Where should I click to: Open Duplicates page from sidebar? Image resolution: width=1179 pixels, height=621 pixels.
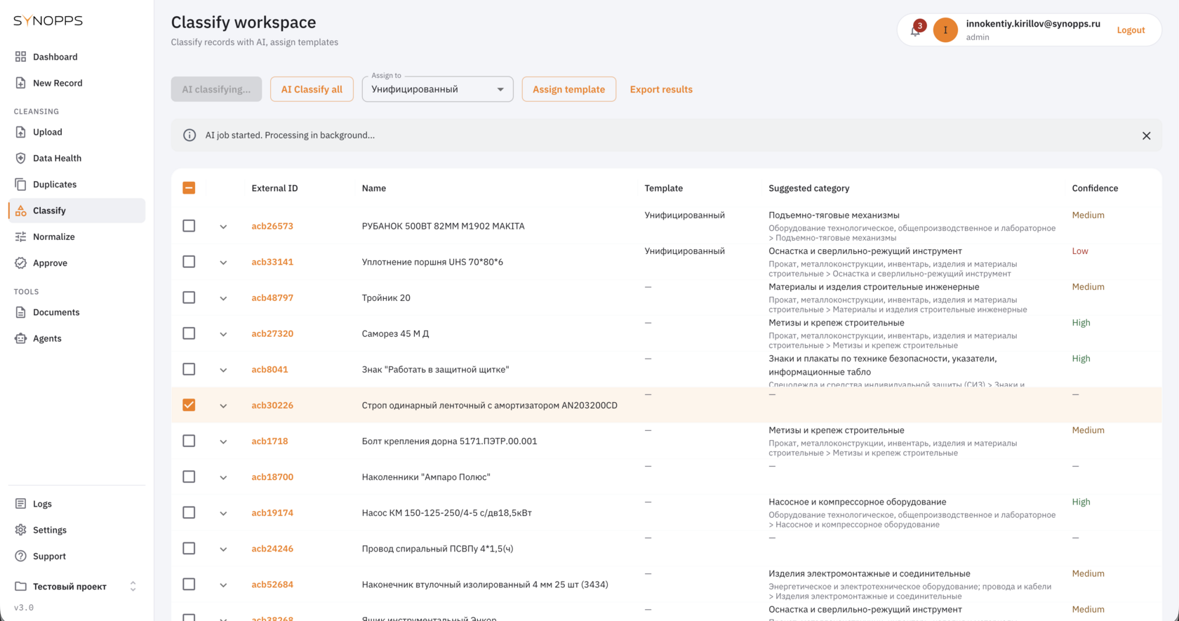(76, 185)
